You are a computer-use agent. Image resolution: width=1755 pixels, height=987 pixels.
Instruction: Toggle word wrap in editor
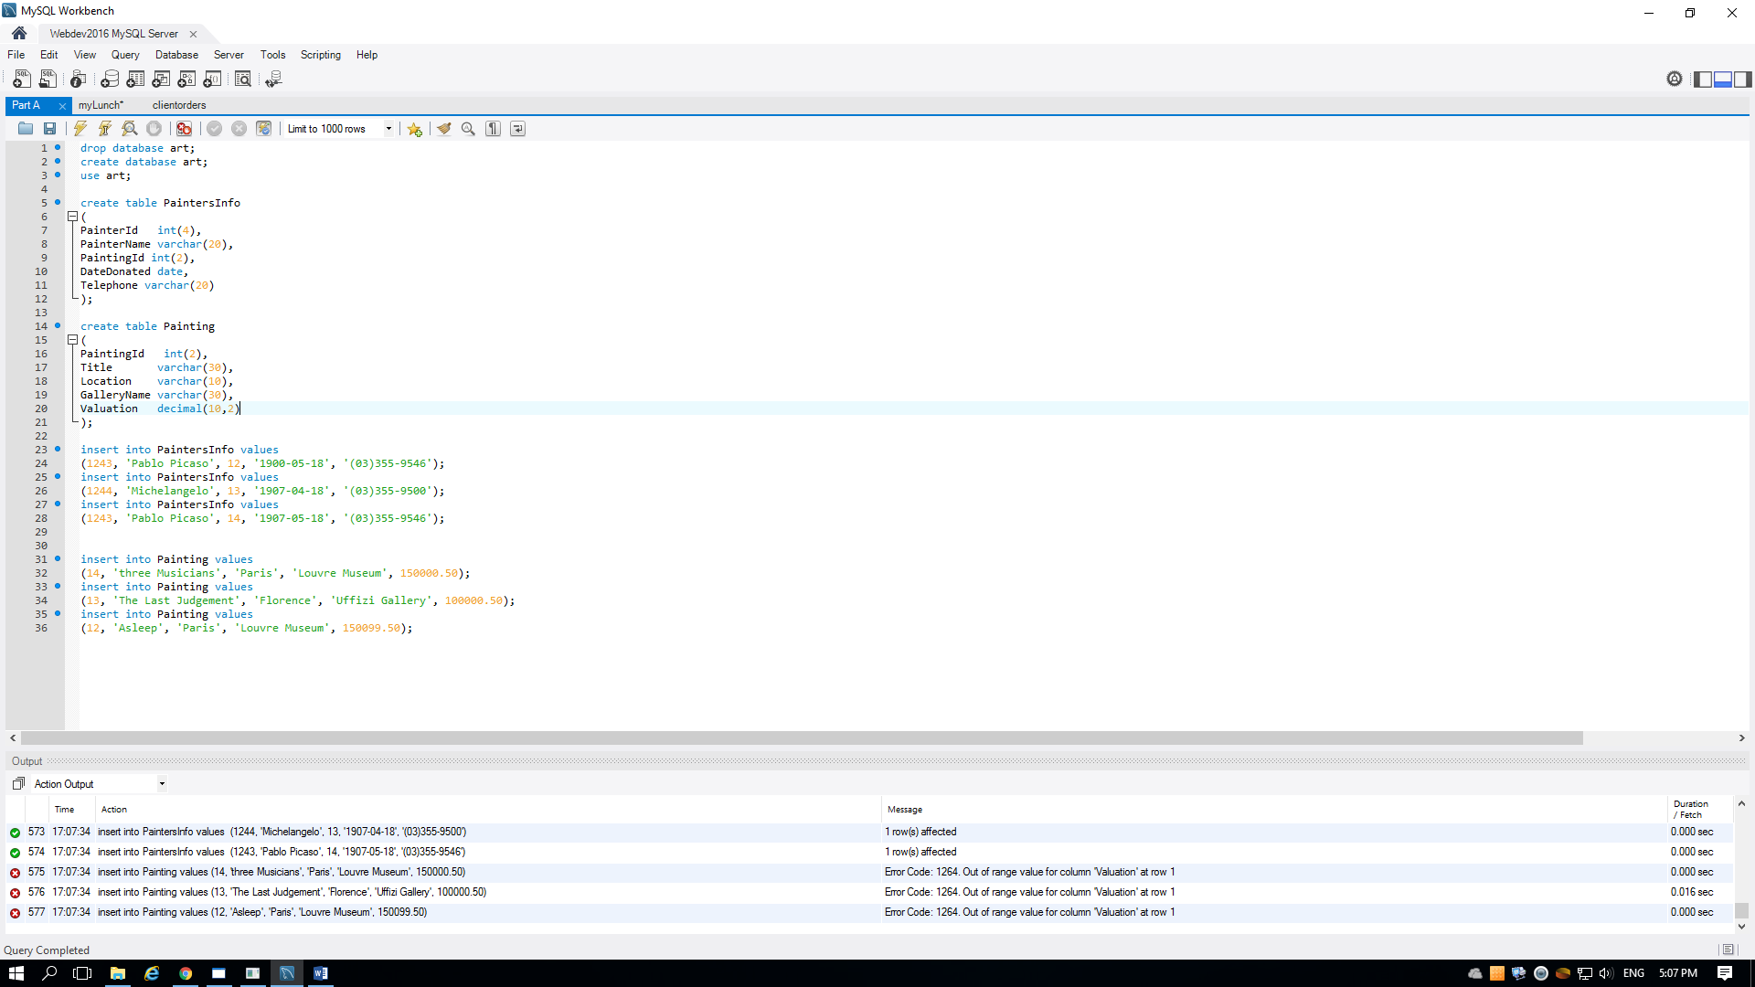pyautogui.click(x=517, y=129)
